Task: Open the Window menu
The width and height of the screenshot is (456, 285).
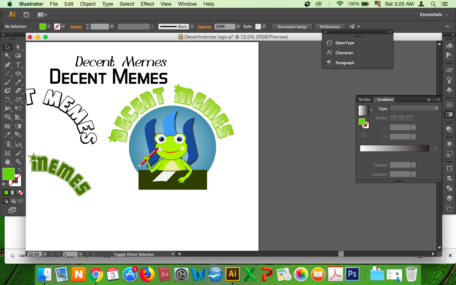Action: 187,4
